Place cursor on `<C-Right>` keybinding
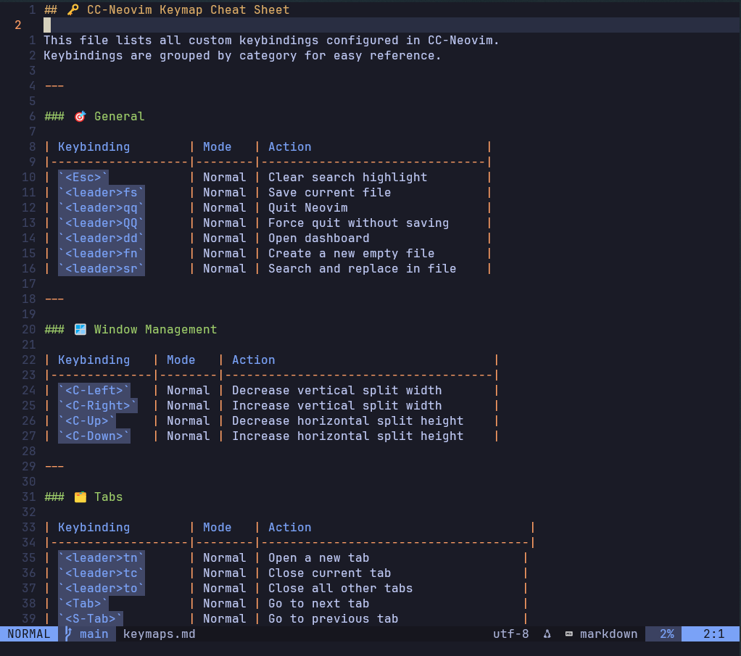This screenshot has height=656, width=741. pos(98,406)
